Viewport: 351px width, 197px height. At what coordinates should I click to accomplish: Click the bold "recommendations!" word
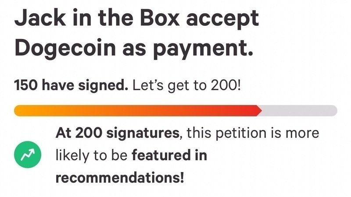(119, 179)
